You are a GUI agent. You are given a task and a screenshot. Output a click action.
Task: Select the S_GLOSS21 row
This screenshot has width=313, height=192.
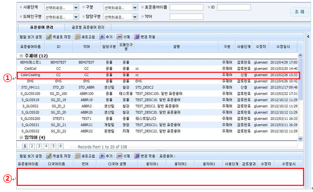click(x=157, y=125)
